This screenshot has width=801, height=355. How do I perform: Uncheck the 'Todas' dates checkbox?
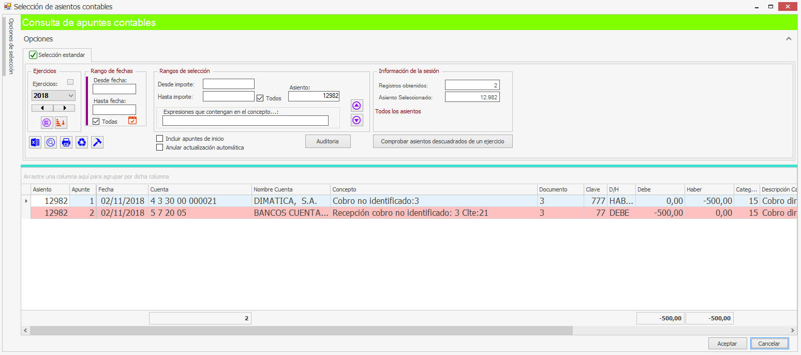[96, 122]
